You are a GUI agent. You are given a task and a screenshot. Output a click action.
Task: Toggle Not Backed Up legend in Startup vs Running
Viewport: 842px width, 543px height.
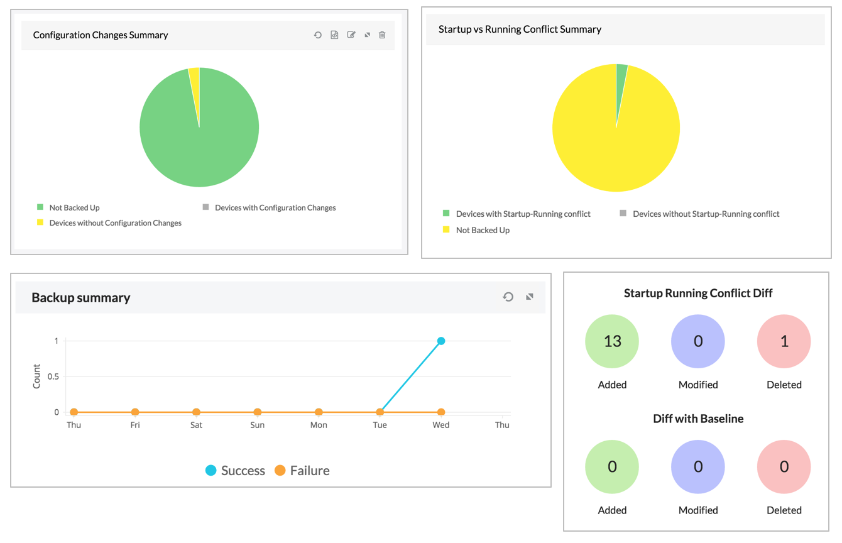[x=476, y=230]
